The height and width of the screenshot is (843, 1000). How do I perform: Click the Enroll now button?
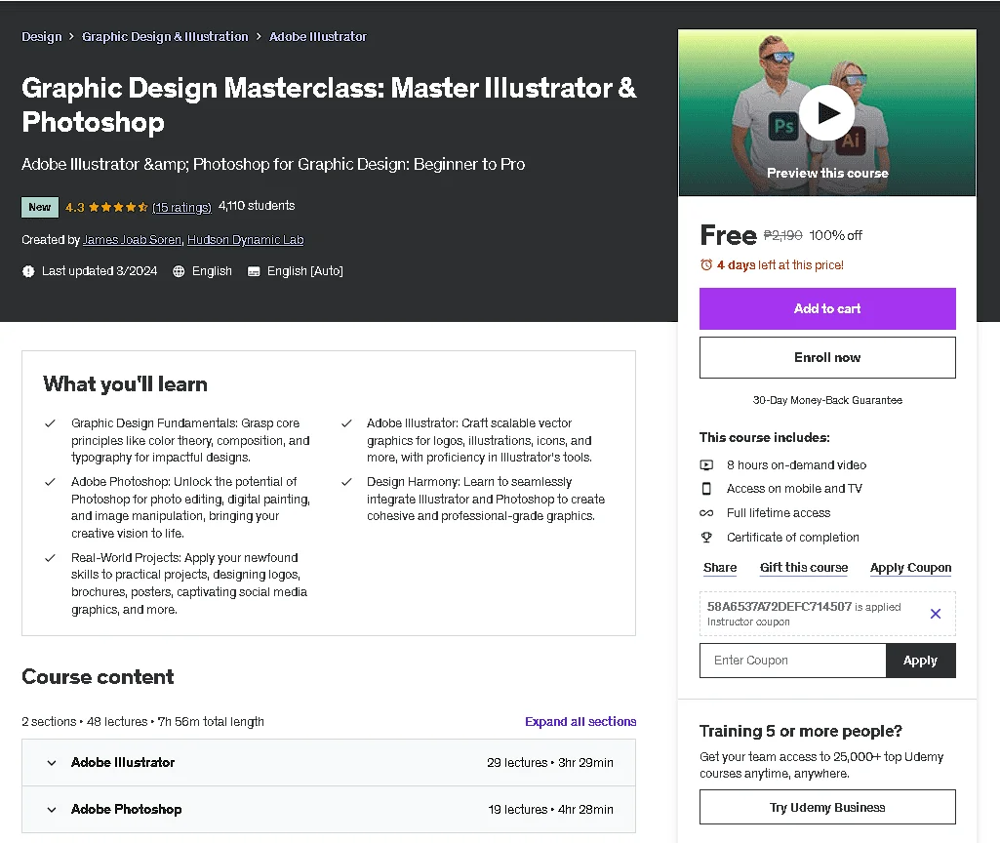pos(827,358)
